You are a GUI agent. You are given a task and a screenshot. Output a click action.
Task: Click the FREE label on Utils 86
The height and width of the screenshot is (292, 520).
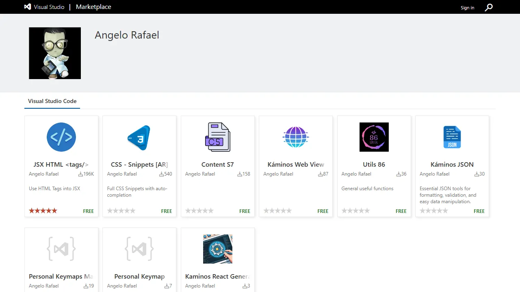401,211
